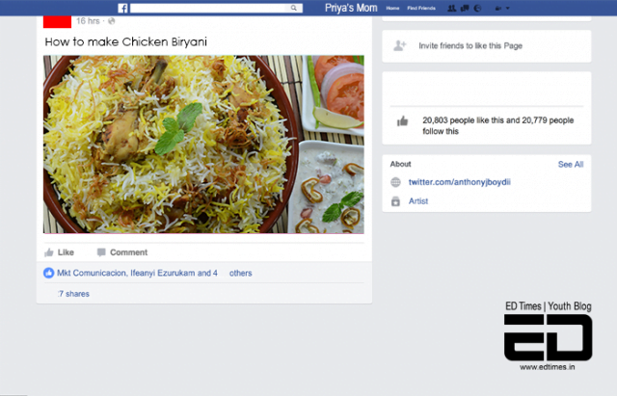The height and width of the screenshot is (396, 617).
Task: Click the search magnifier icon
Action: click(294, 8)
